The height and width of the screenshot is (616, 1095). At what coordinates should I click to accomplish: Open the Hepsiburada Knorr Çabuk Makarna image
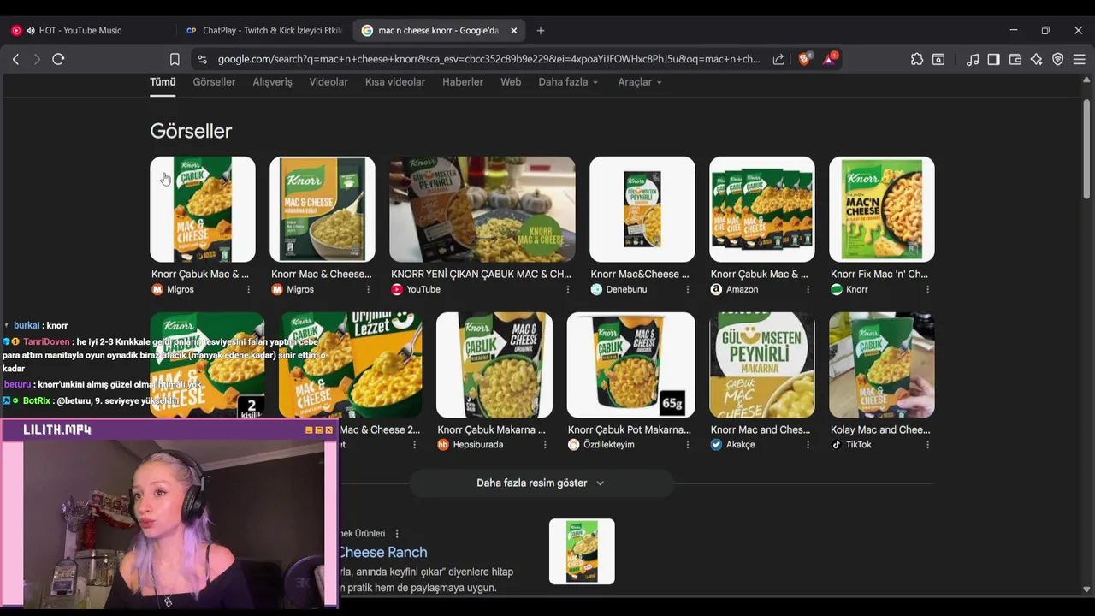point(494,364)
